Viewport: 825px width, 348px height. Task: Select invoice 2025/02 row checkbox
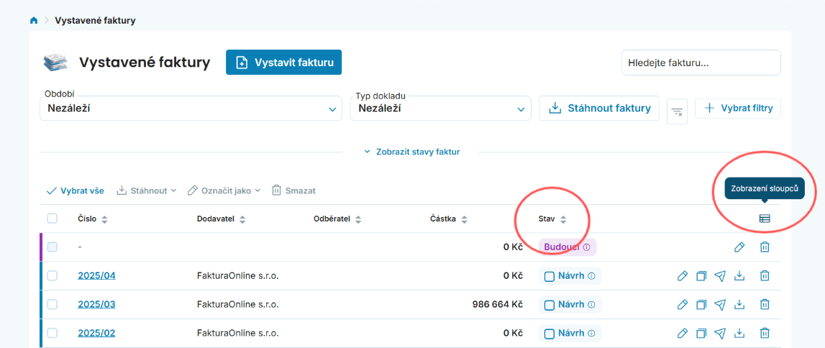(x=52, y=333)
